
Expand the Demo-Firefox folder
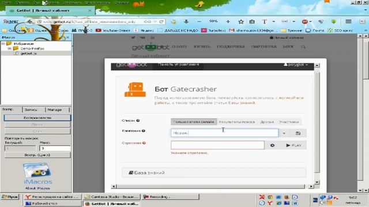tap(9, 48)
